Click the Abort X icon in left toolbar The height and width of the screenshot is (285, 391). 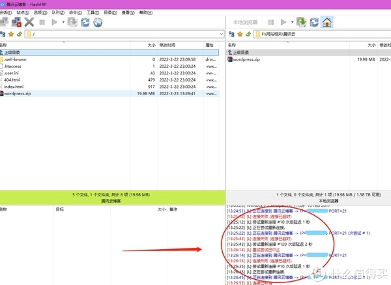click(x=29, y=22)
